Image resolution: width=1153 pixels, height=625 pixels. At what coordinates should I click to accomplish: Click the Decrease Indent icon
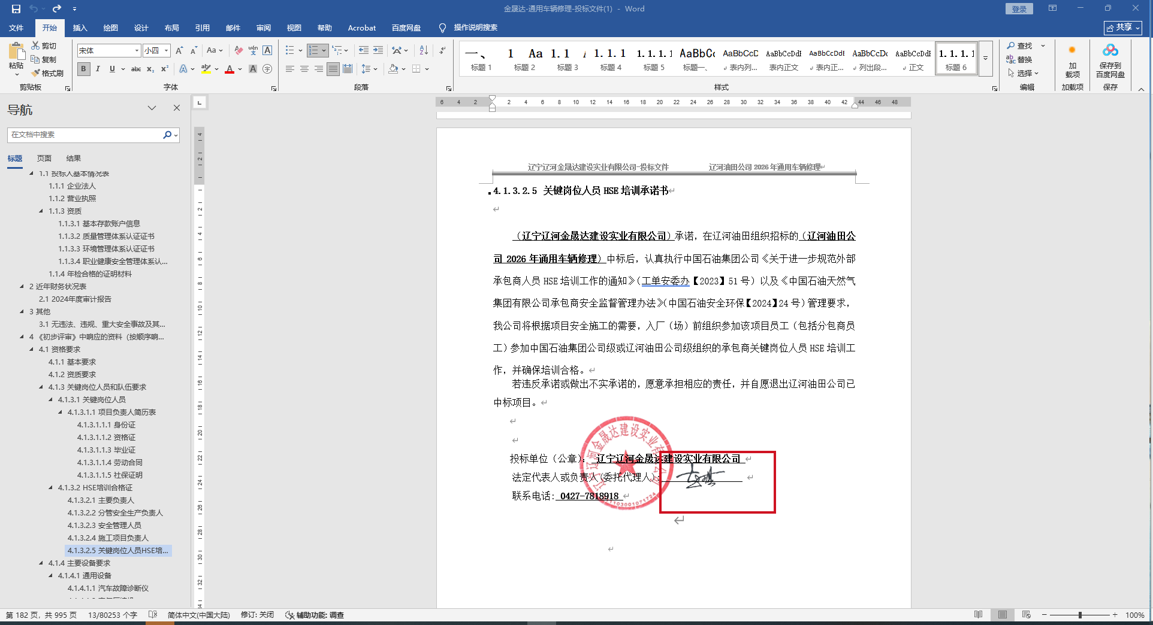(x=364, y=51)
